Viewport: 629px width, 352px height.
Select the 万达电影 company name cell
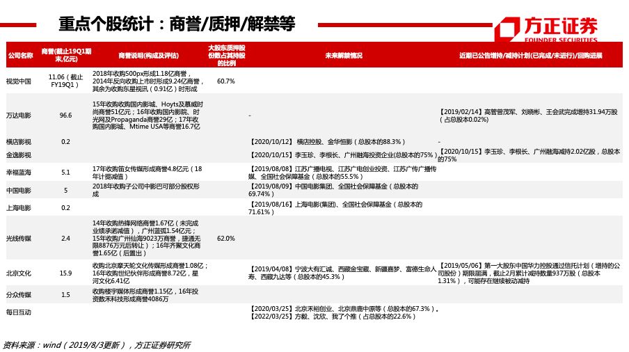tap(19, 115)
